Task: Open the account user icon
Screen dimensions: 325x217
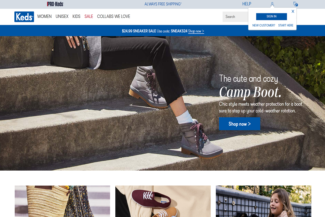Action: [272, 4]
